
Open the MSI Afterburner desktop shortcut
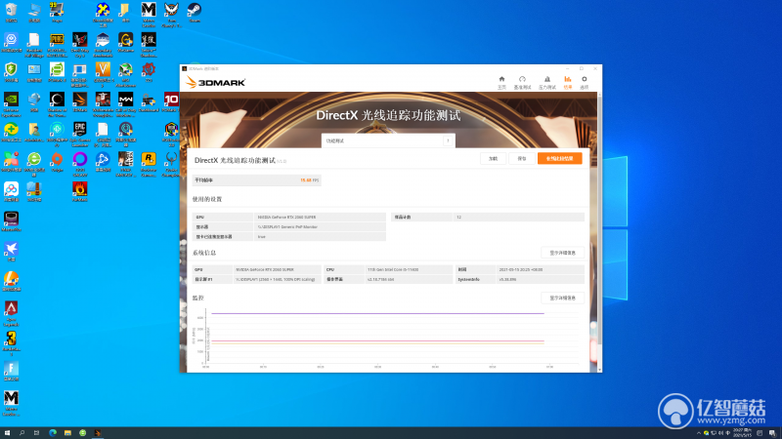pos(126,75)
